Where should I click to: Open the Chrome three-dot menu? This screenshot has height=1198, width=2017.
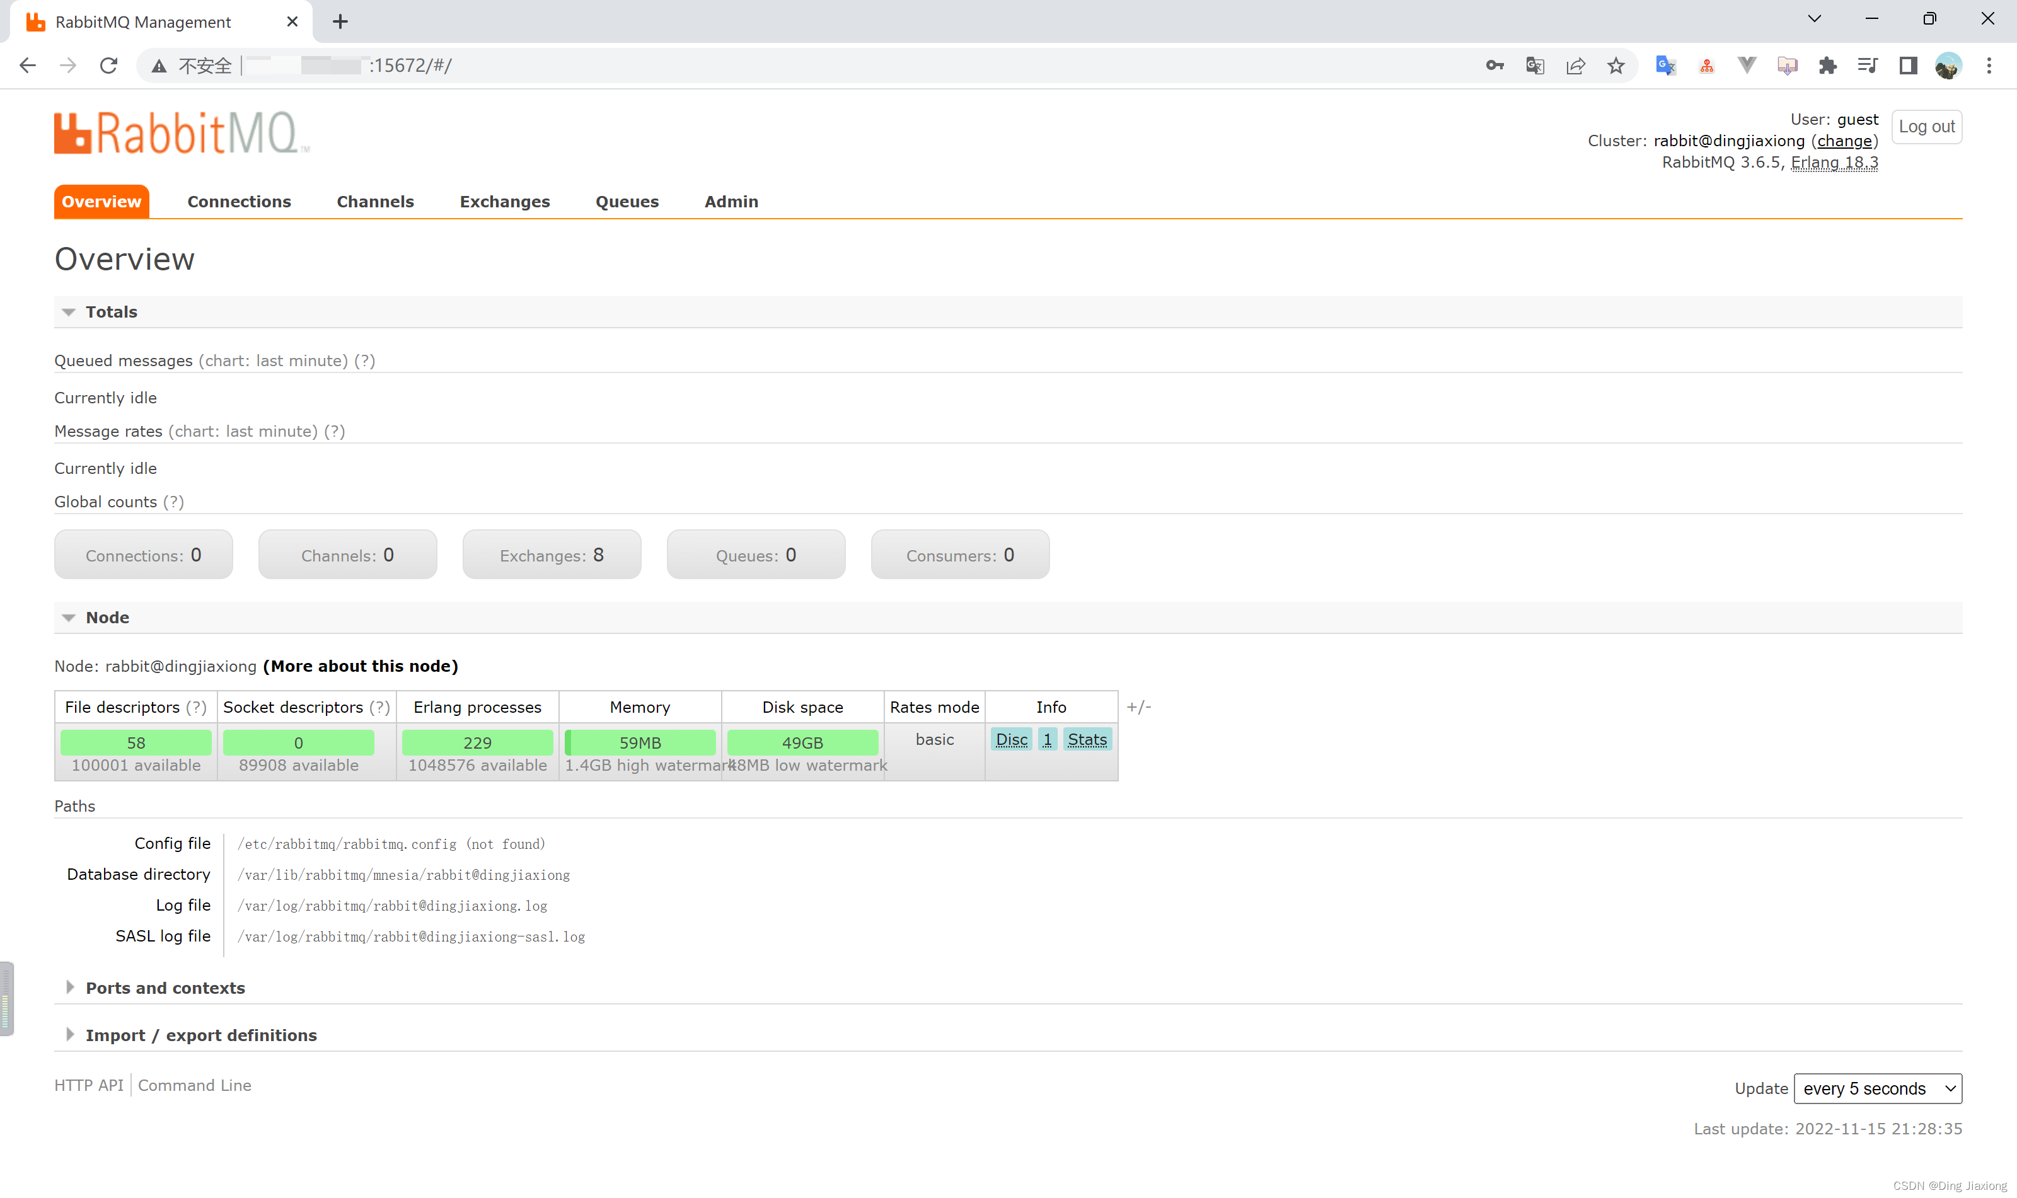pyautogui.click(x=1989, y=66)
